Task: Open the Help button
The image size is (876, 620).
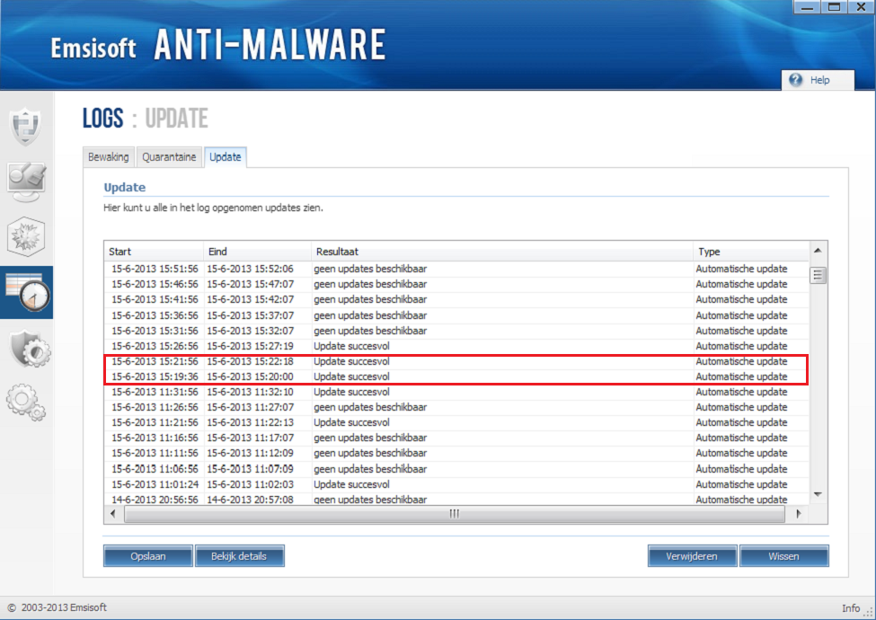Action: pyautogui.click(x=818, y=80)
